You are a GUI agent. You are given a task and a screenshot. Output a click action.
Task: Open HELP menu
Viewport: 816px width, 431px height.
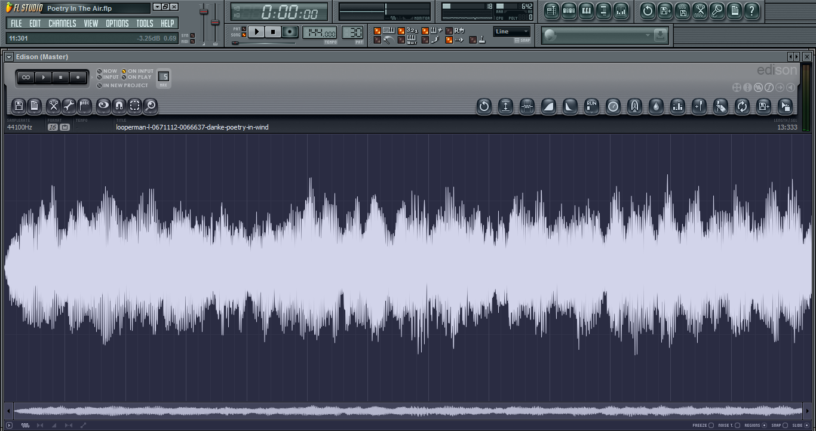(167, 24)
